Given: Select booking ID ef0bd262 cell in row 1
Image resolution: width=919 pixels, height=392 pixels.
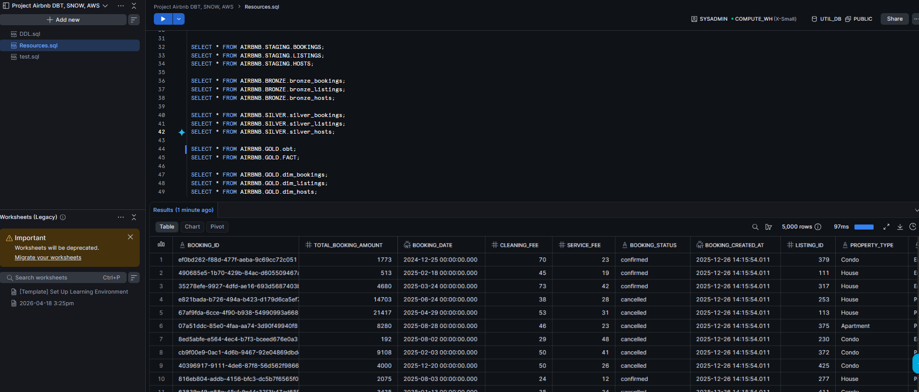Looking at the screenshot, I should (x=236, y=260).
